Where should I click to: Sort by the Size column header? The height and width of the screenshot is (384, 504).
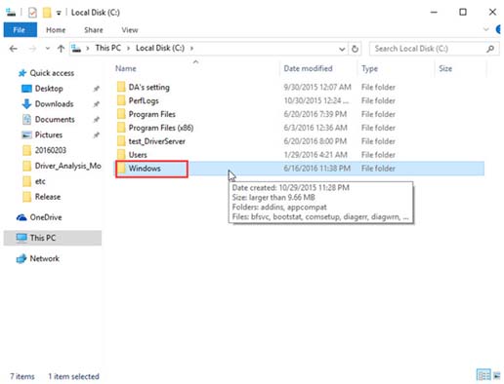tap(445, 68)
